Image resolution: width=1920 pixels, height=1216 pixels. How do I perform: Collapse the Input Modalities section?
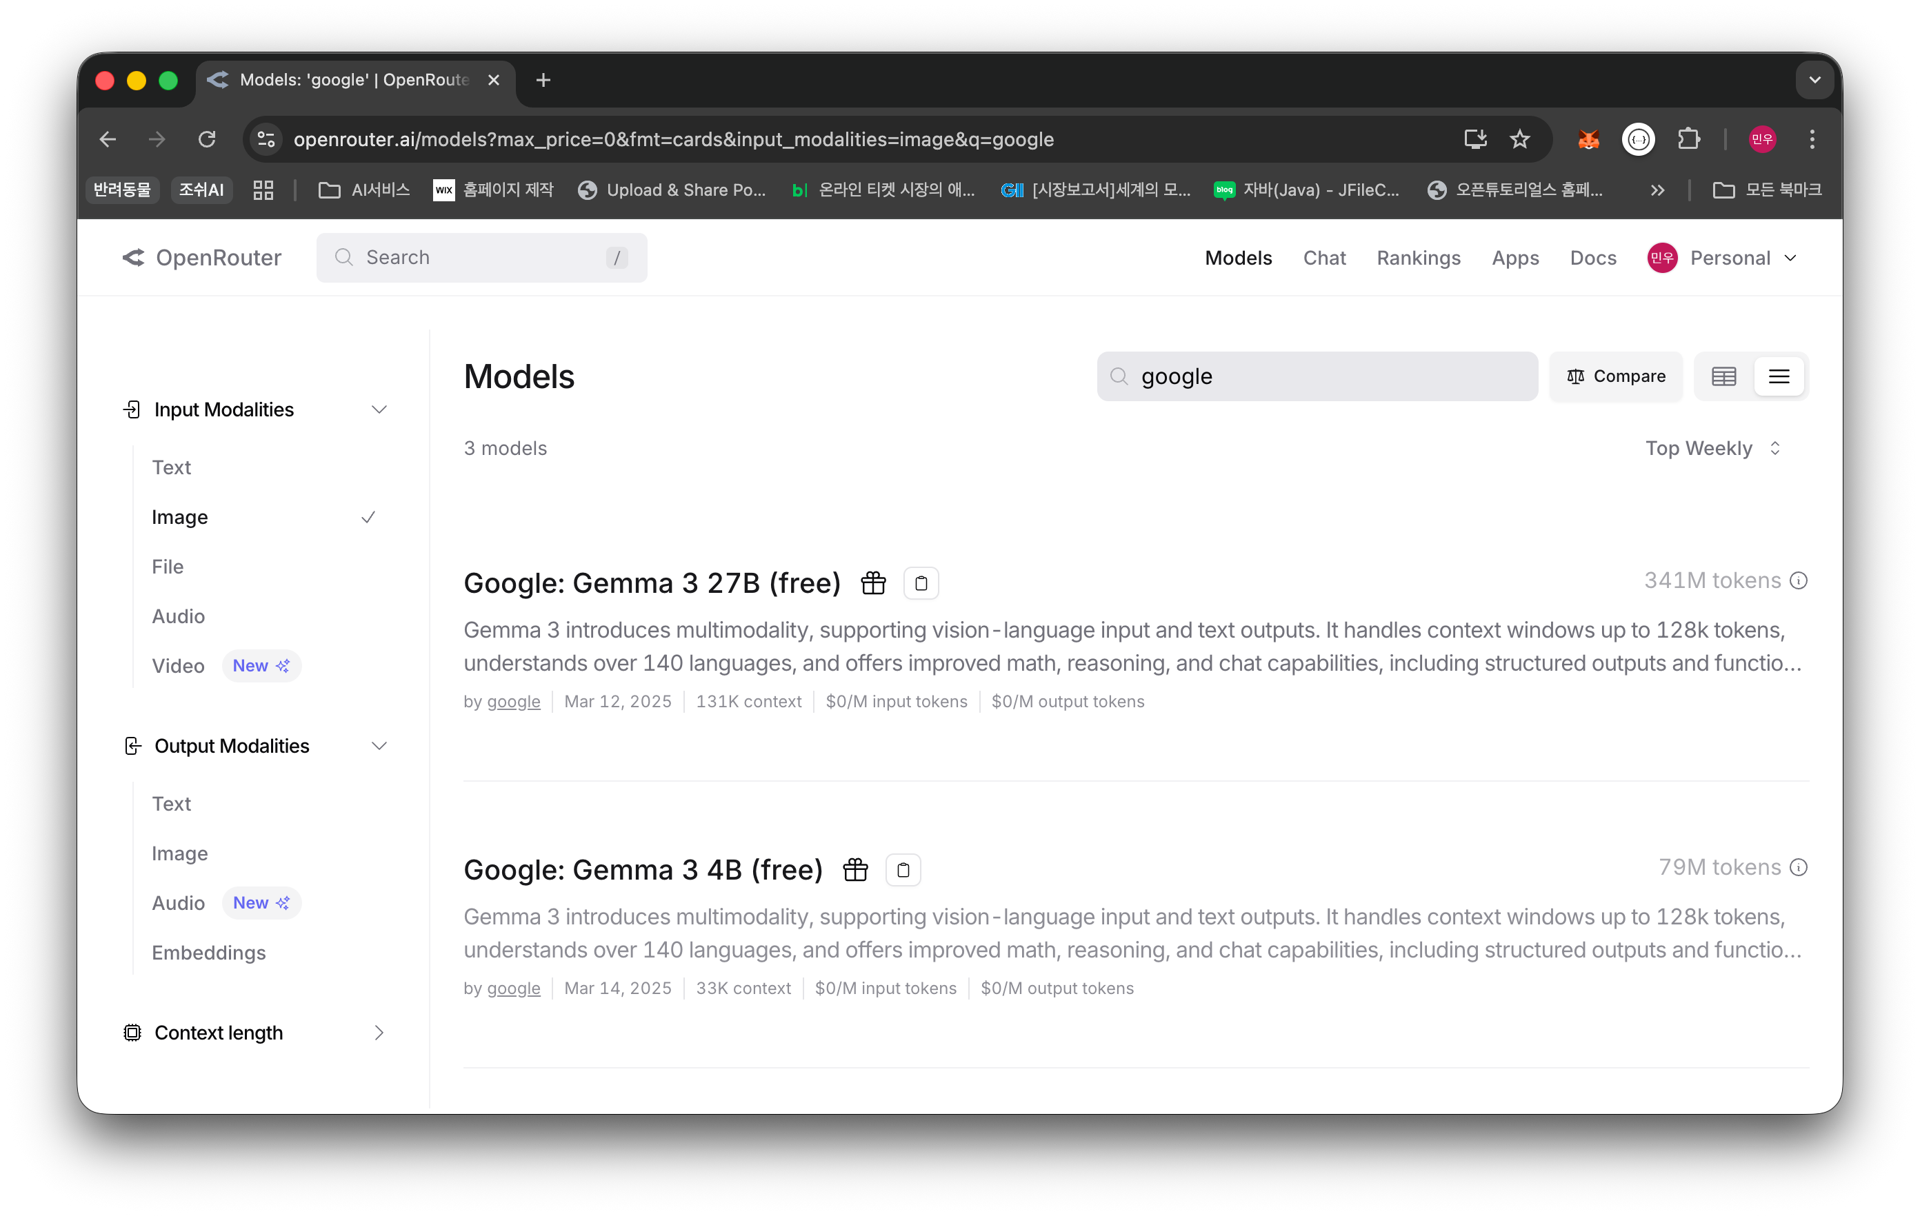coord(379,409)
